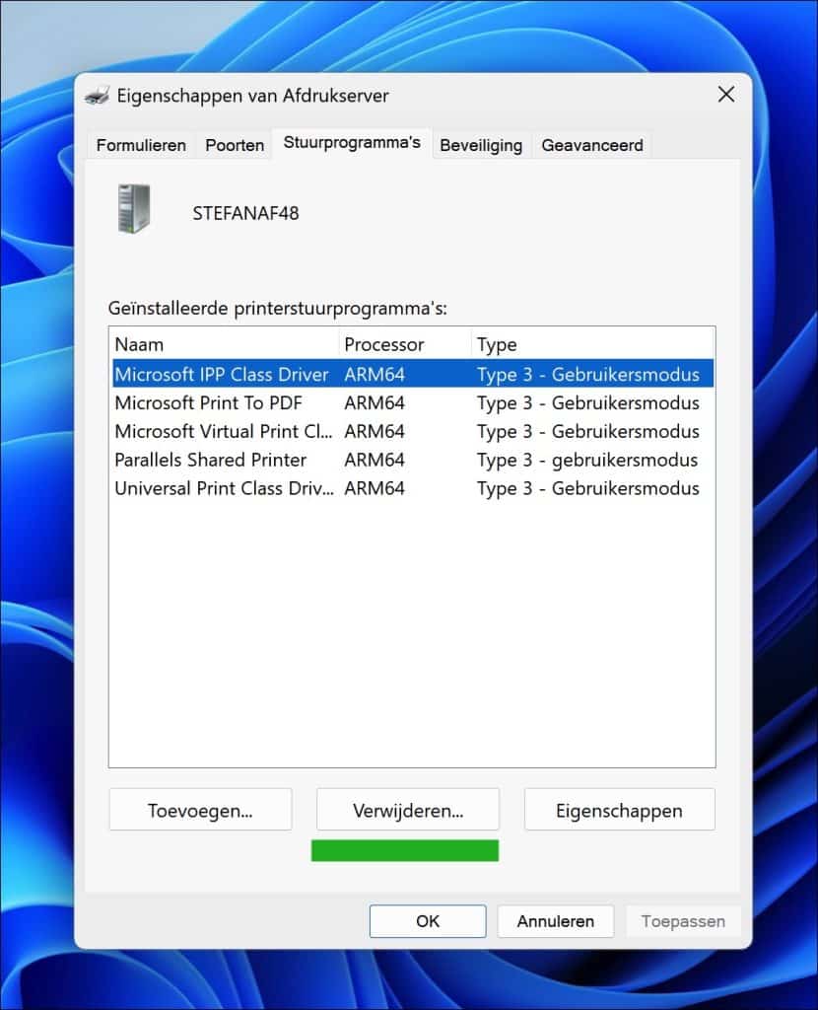
Task: Click the server tower icon next to STEFANAF48
Action: click(x=134, y=209)
